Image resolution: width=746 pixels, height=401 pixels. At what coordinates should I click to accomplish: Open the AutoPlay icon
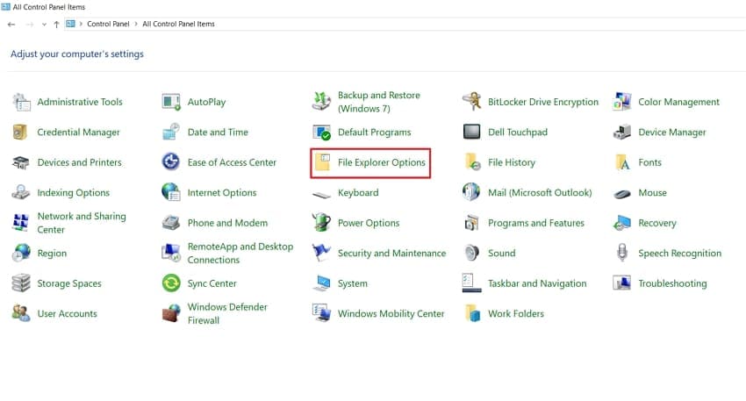tap(171, 102)
